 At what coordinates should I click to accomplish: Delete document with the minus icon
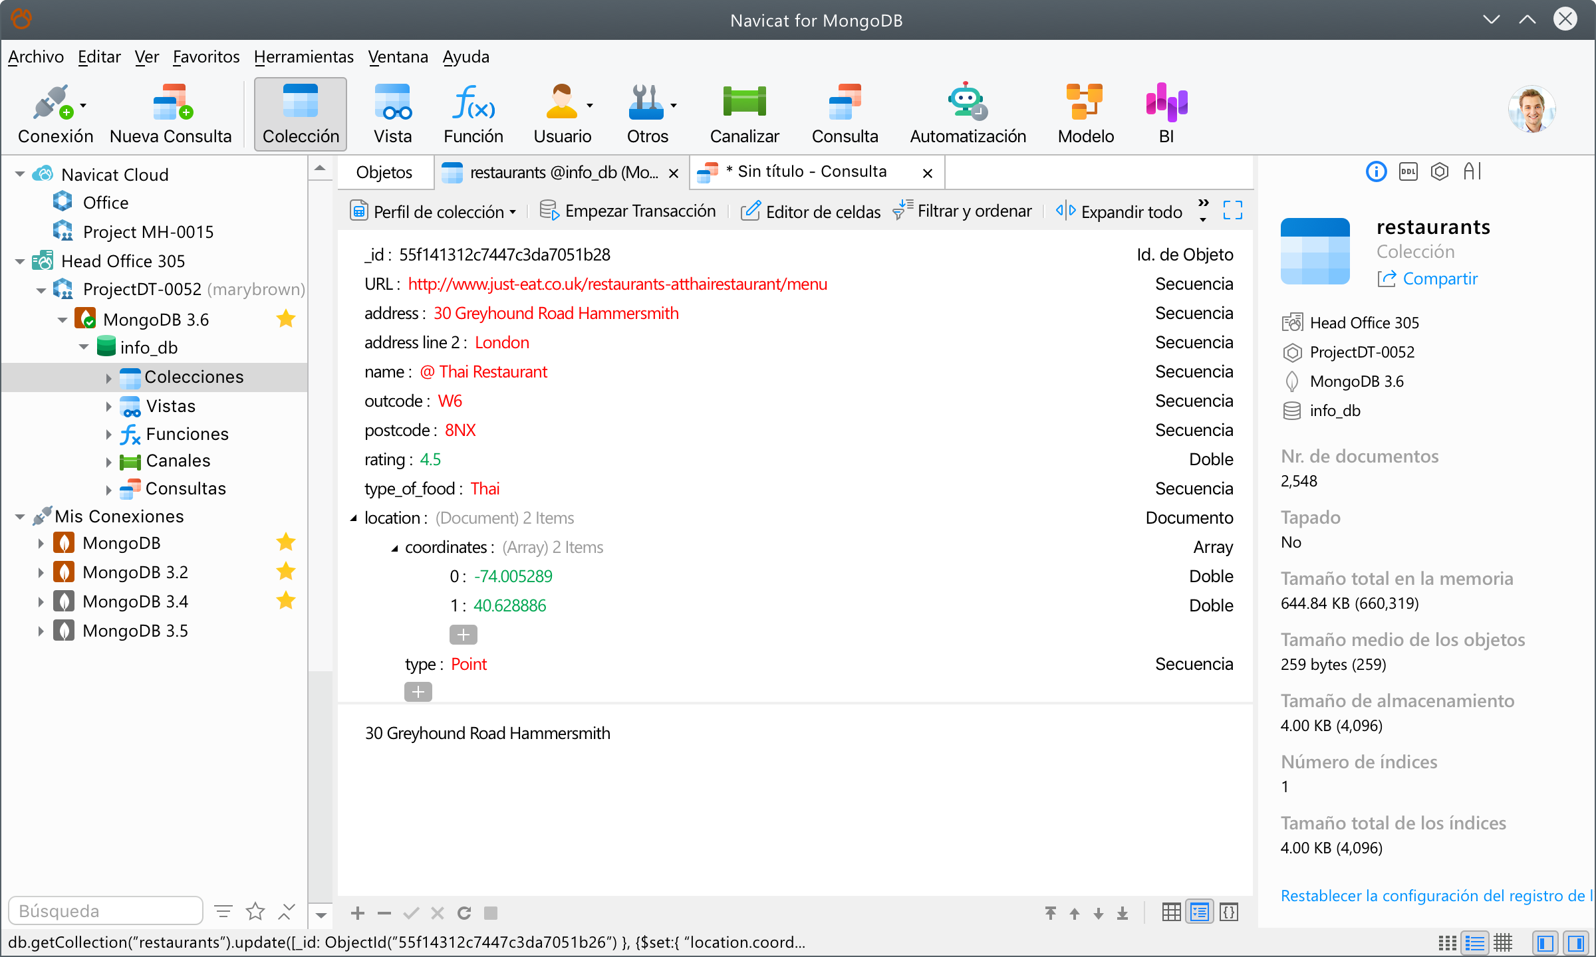tap(384, 913)
